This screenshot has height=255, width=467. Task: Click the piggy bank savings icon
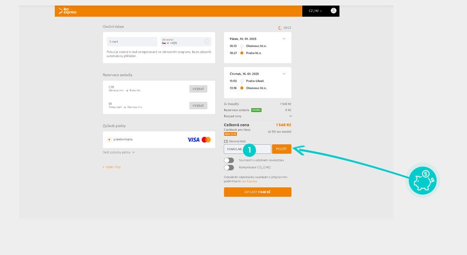tap(422, 180)
